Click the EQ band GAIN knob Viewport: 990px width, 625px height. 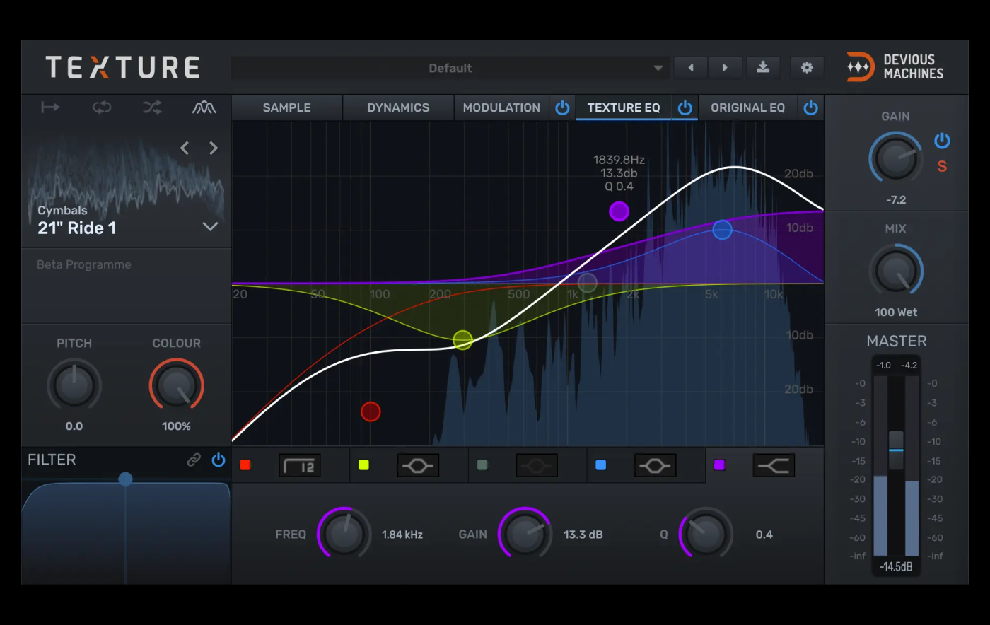(525, 535)
